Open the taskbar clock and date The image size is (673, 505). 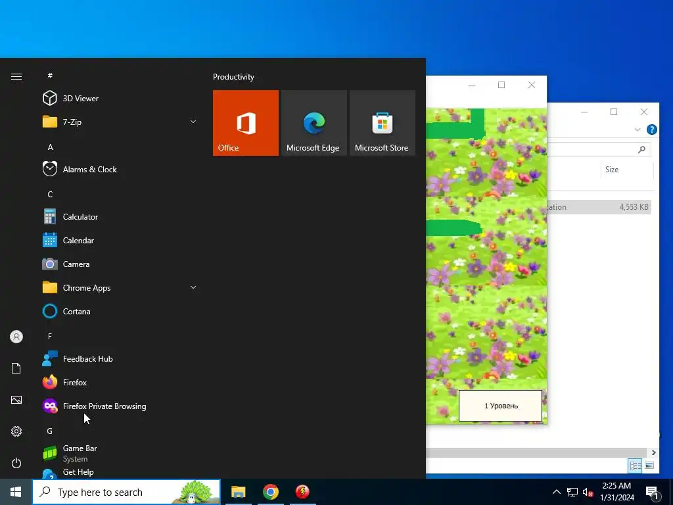[x=616, y=492]
